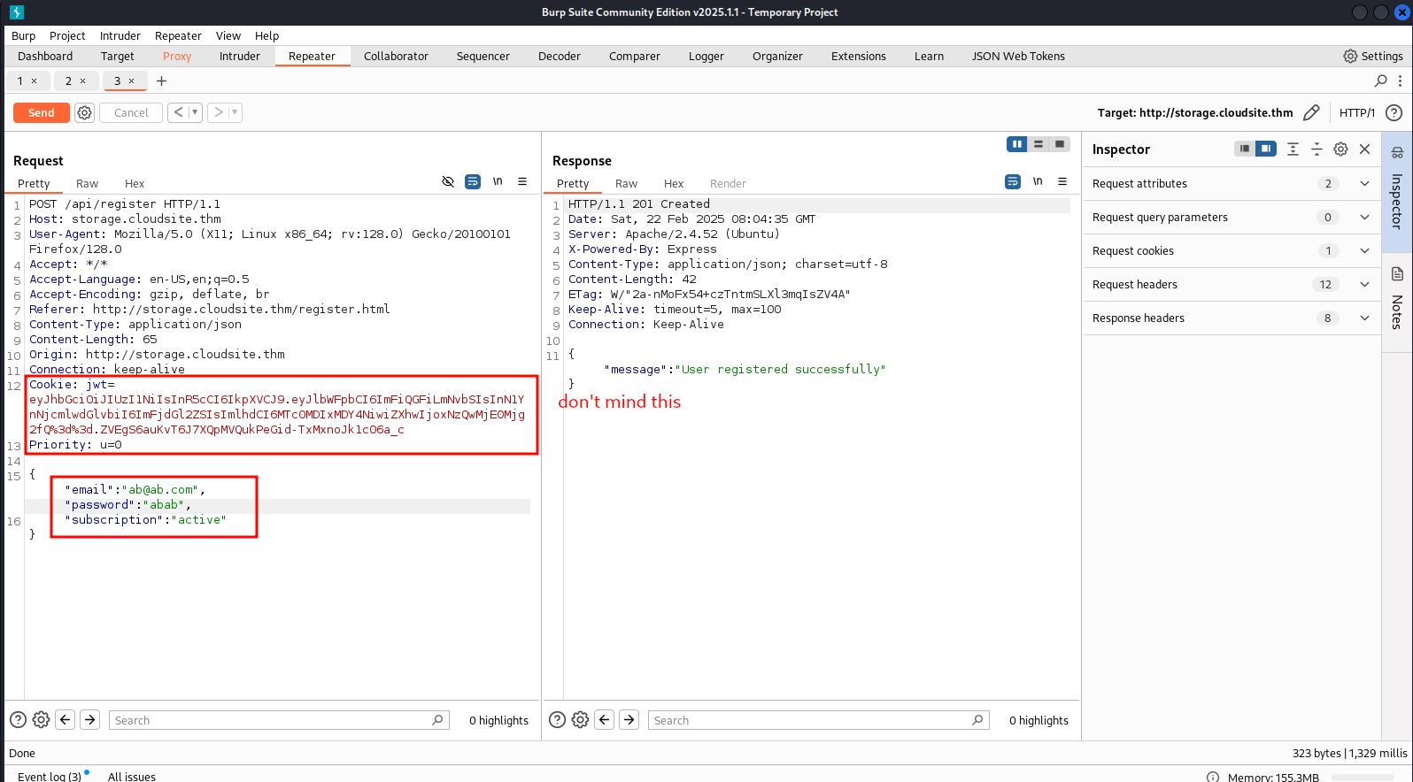The height and width of the screenshot is (782, 1413).
Task: Switch to the Decoder tab
Action: (x=559, y=56)
